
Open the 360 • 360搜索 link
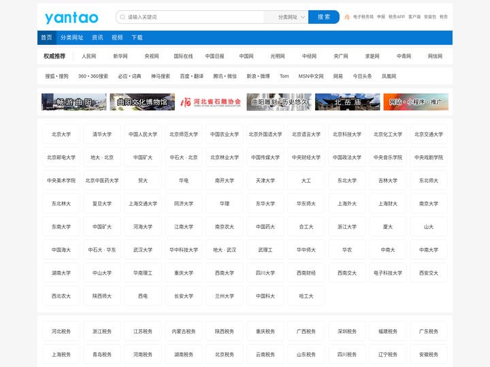click(x=93, y=76)
